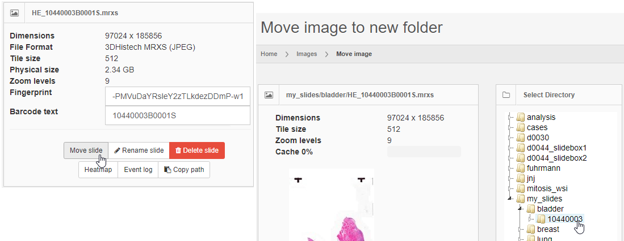Image resolution: width=624 pixels, height=241 pixels.
Task: Select the cases folder in tree
Action: coord(537,127)
